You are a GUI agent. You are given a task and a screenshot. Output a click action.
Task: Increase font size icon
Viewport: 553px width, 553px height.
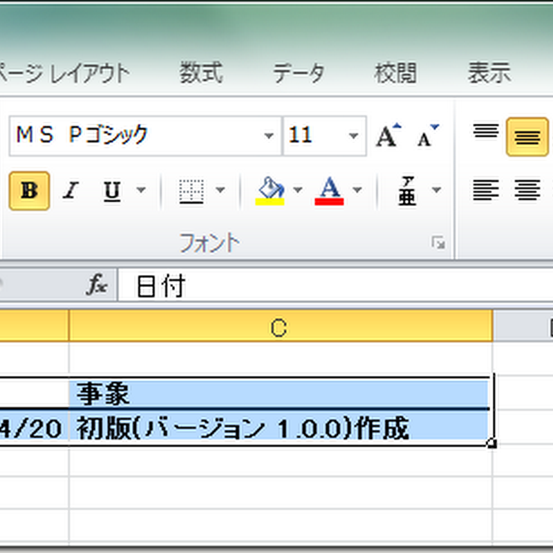click(x=388, y=135)
